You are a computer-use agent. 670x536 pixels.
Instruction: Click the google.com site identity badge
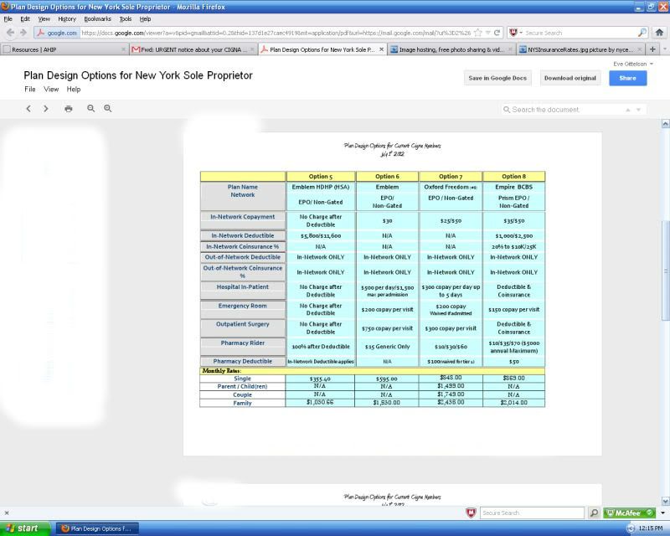(x=57, y=33)
